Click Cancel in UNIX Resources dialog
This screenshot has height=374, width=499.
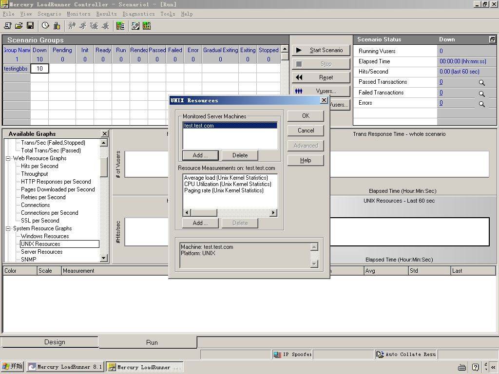pyautogui.click(x=306, y=131)
